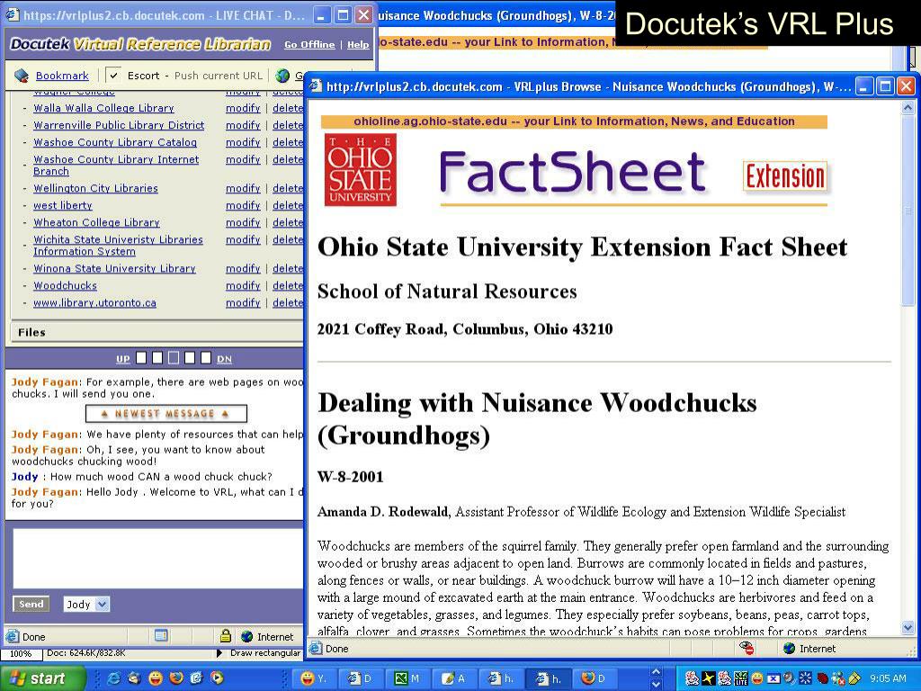Click the blue X window tray icon

(773, 678)
